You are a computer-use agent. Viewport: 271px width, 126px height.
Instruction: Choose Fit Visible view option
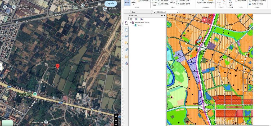pyautogui.click(x=163, y=4)
